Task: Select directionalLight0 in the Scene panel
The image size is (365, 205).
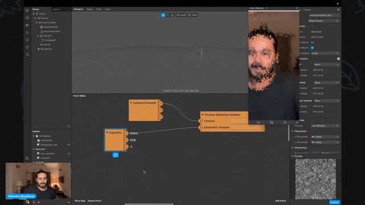Action: click(52, 31)
